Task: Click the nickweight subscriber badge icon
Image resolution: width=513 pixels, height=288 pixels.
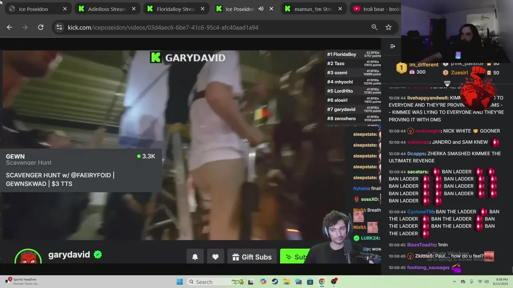Action: point(410,131)
